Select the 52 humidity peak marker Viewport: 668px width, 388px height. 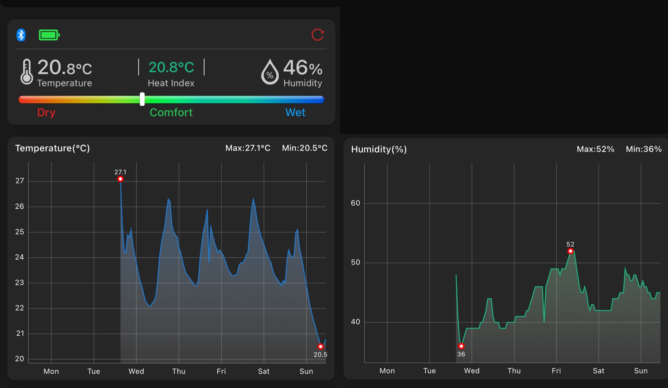(570, 251)
